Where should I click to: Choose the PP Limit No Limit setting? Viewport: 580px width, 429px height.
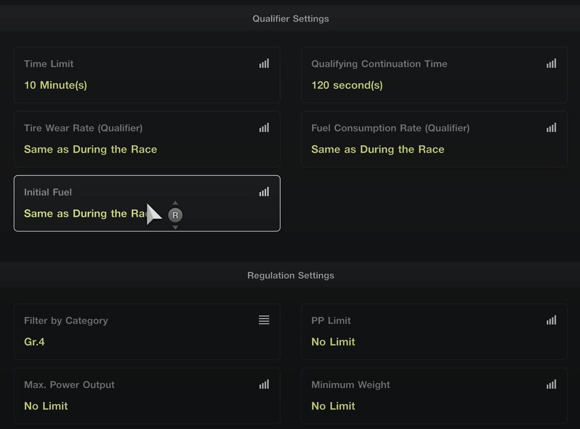[434, 332]
